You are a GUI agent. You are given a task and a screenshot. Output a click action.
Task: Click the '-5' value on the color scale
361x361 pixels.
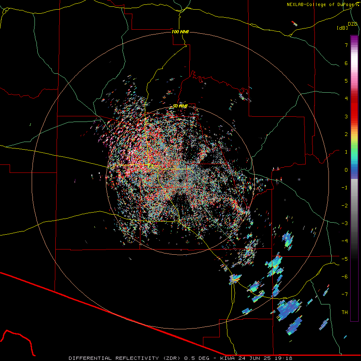[x=345, y=259]
